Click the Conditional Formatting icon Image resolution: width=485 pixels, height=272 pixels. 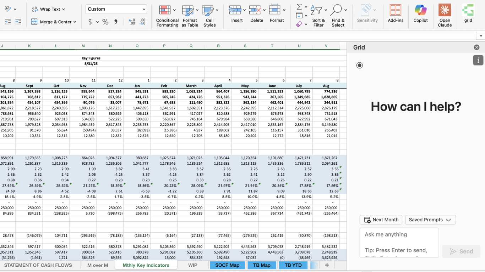(x=165, y=10)
